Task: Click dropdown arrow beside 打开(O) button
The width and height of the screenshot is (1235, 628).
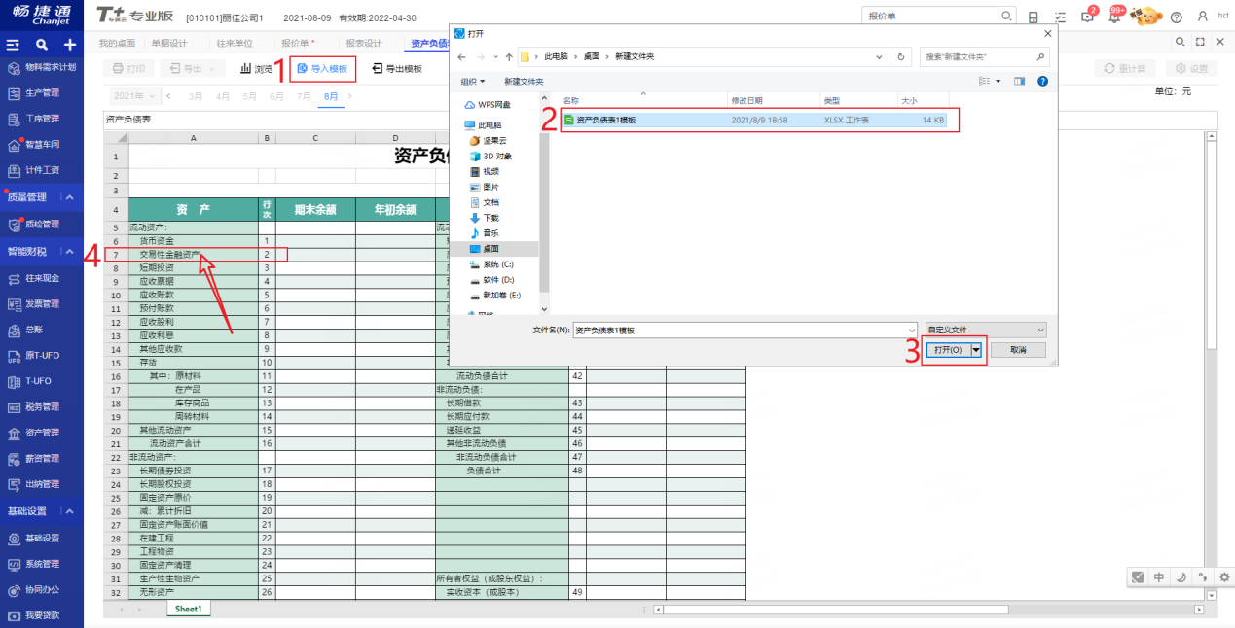Action: click(976, 350)
